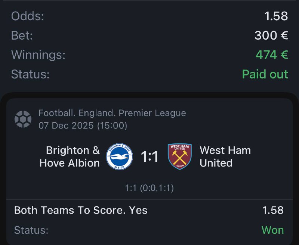Screen dimensions: 299x245
Task: Click the West Ham United team name
Action: pyautogui.click(x=225, y=156)
